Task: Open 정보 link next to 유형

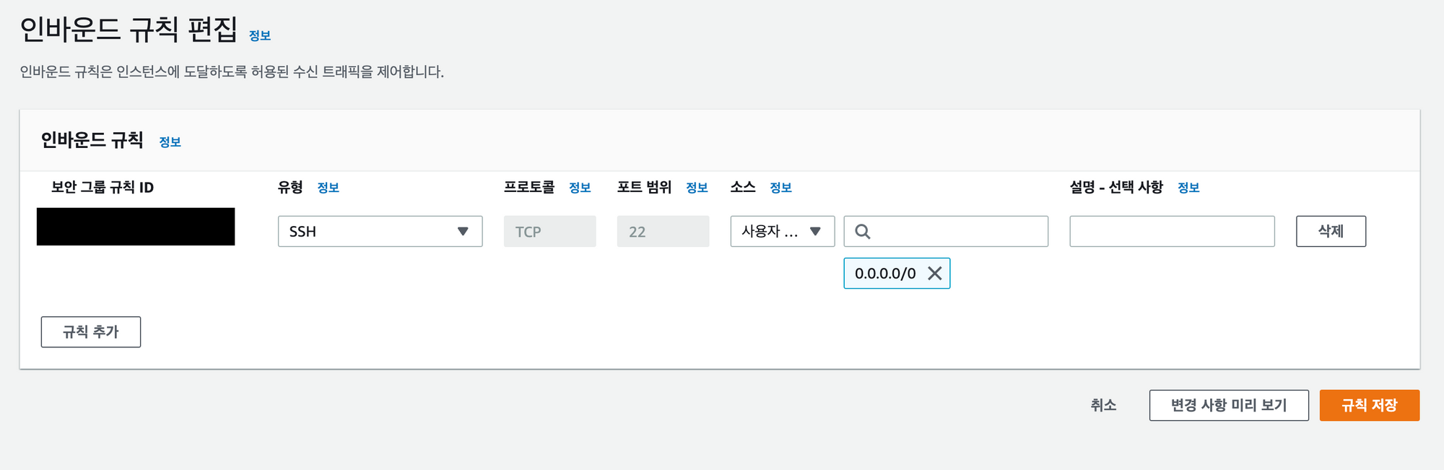Action: pyautogui.click(x=328, y=188)
